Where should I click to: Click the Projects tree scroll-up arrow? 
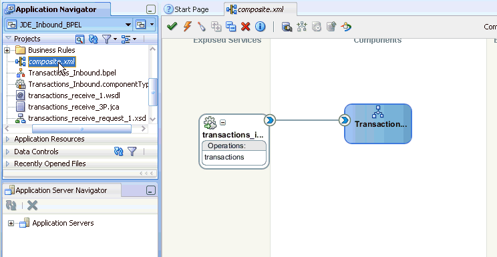coord(153,49)
